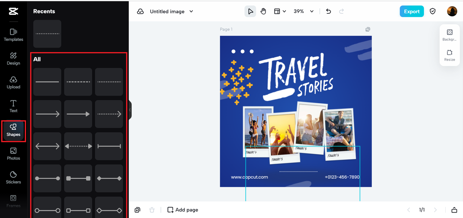Open the Upload panel
This screenshot has height=218, width=463.
pyautogui.click(x=13, y=83)
